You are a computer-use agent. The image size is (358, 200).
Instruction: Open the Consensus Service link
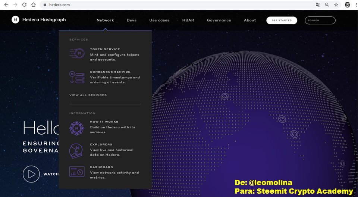click(x=110, y=72)
